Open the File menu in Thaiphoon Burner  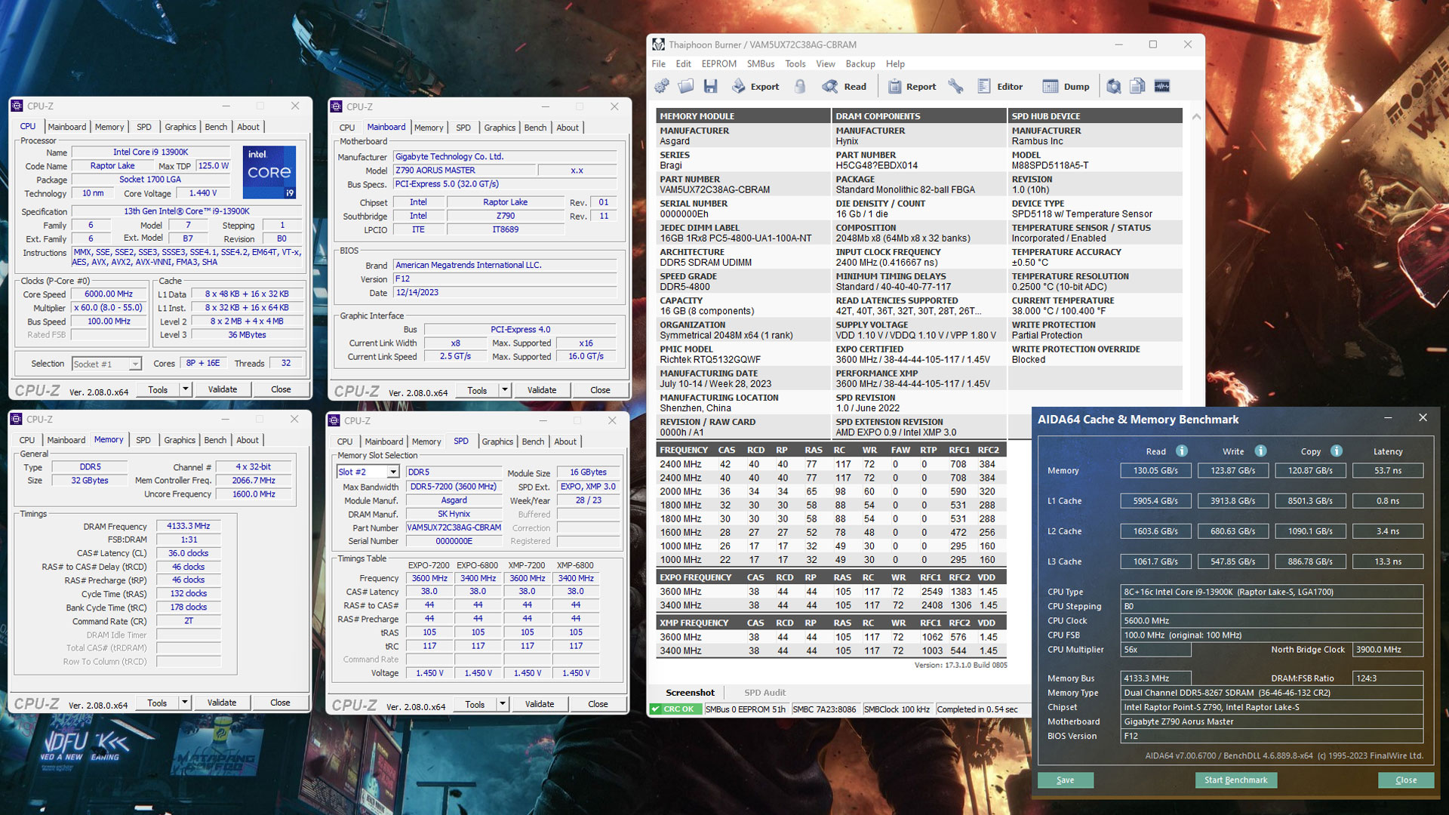659,64
